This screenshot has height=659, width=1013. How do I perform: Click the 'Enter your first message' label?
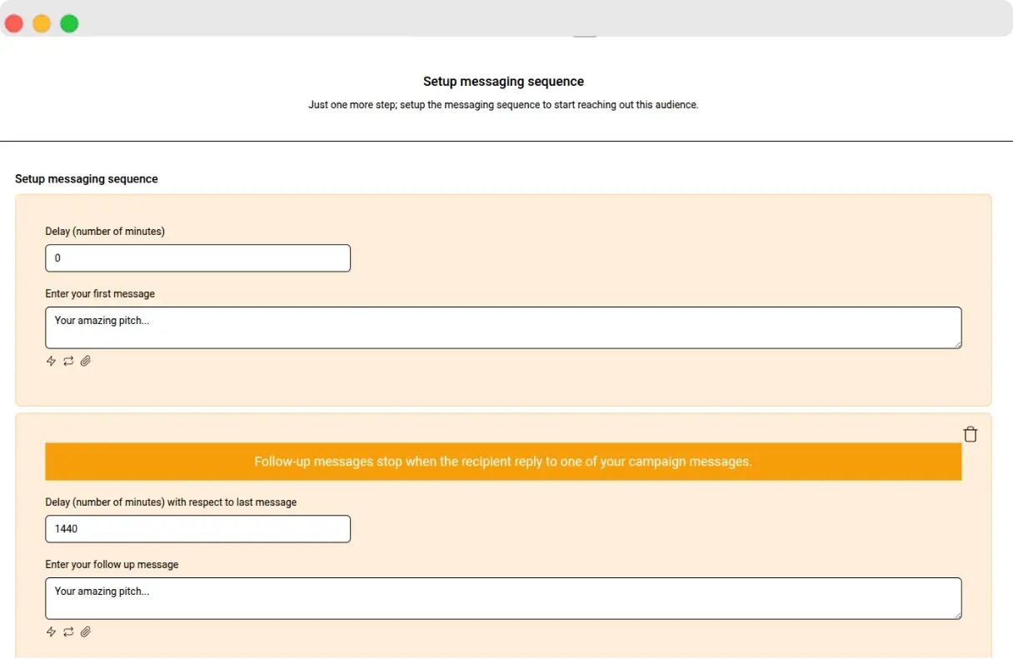pyautogui.click(x=100, y=293)
